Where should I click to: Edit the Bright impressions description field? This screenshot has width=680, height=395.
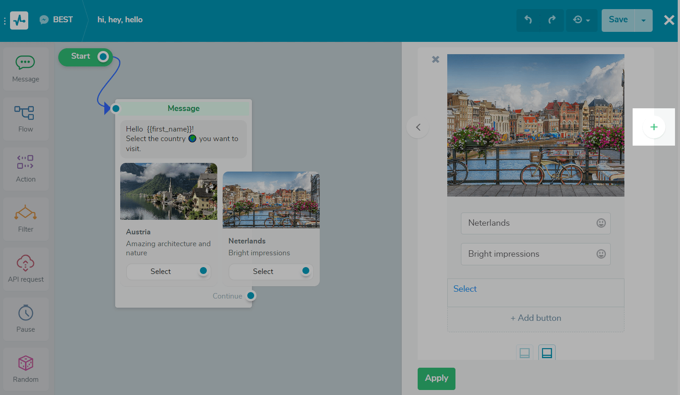528,254
